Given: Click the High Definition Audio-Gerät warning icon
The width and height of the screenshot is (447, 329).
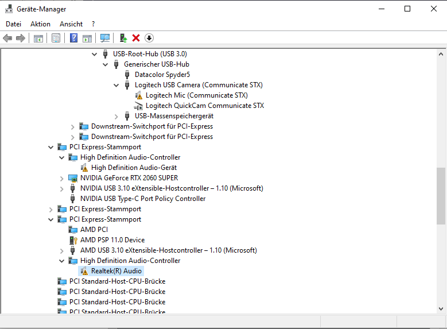Looking at the screenshot, I should coord(84,168).
